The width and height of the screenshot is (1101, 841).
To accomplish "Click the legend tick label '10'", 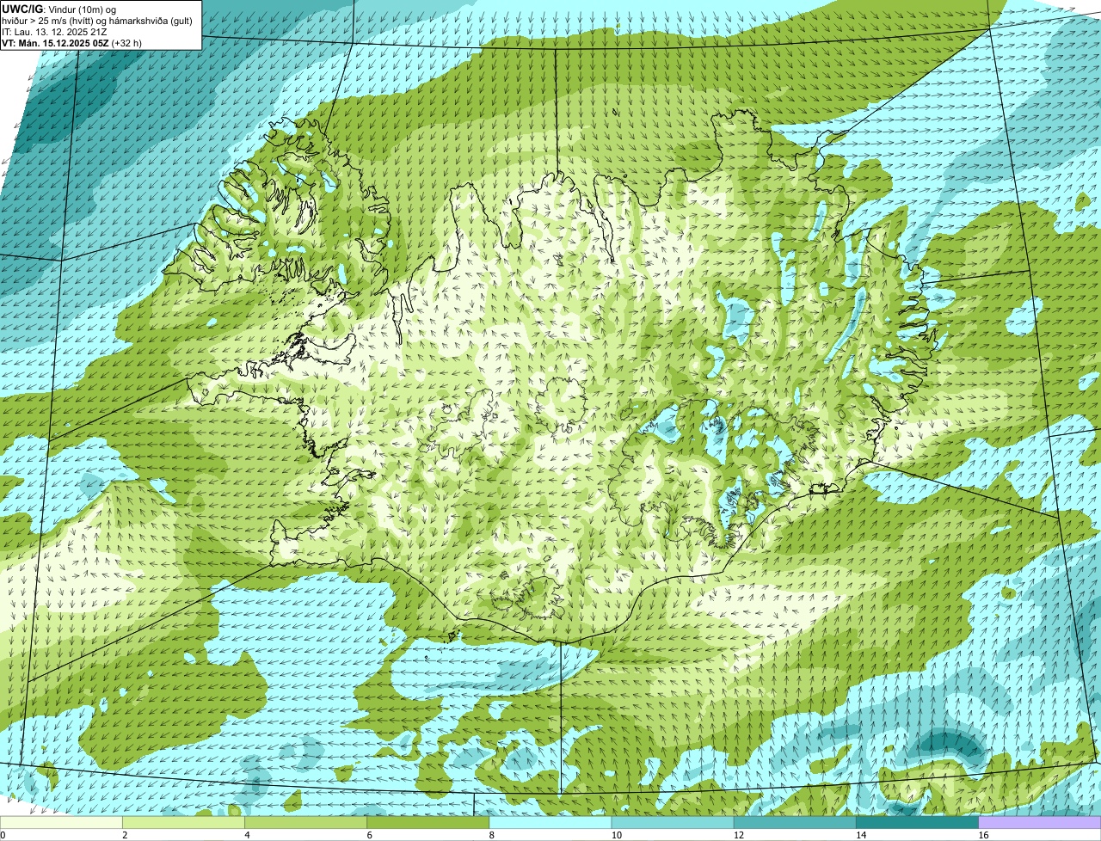I will 616,835.
